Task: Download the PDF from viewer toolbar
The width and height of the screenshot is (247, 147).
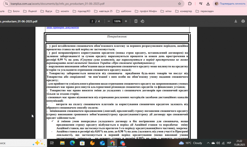Action: [236, 21]
